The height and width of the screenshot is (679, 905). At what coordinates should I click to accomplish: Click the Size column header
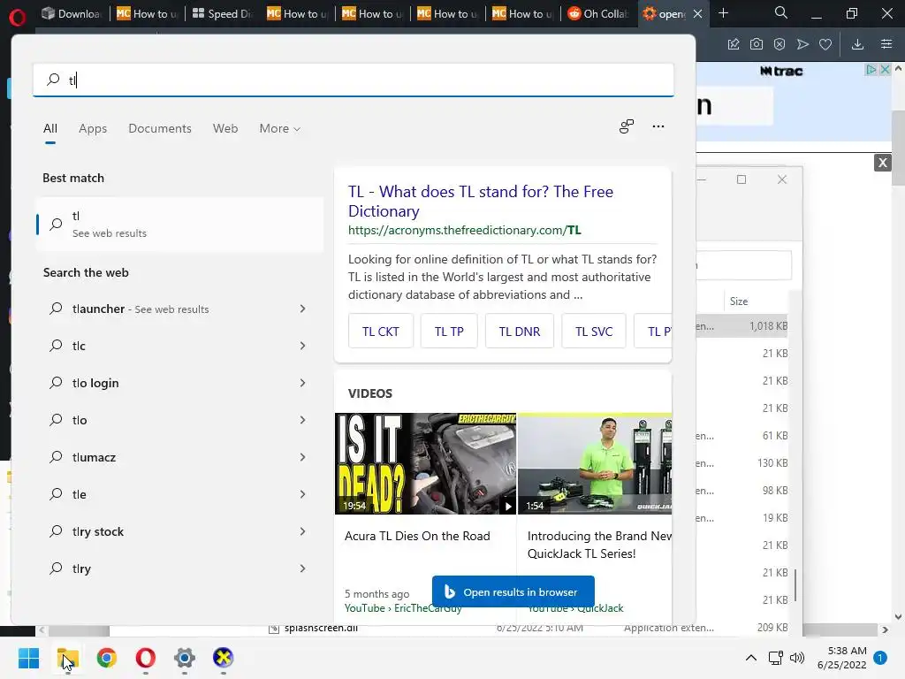738,301
